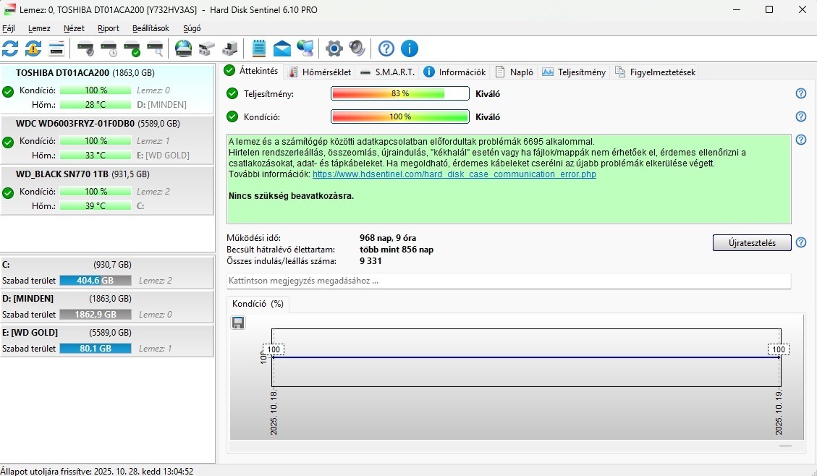Screen dimensions: 817x476
Task: Click the disk with binoculars toolbar icon
Action: pyautogui.click(x=207, y=48)
